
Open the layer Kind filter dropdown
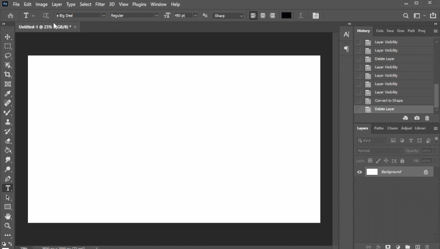372,141
